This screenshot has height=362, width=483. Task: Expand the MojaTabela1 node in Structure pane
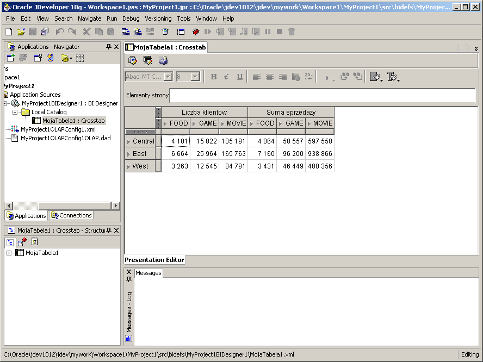pos(9,253)
